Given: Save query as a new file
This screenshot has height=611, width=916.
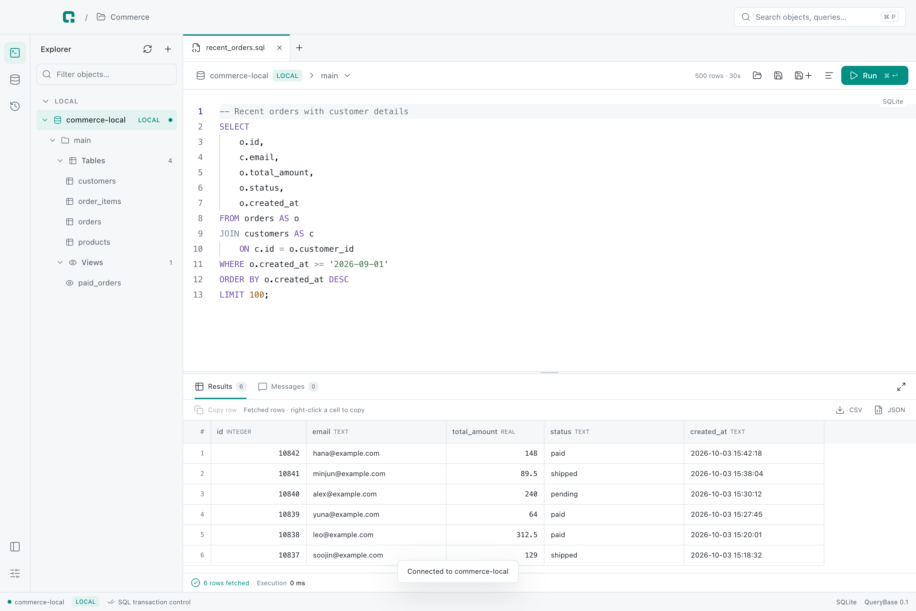Looking at the screenshot, I should (803, 76).
